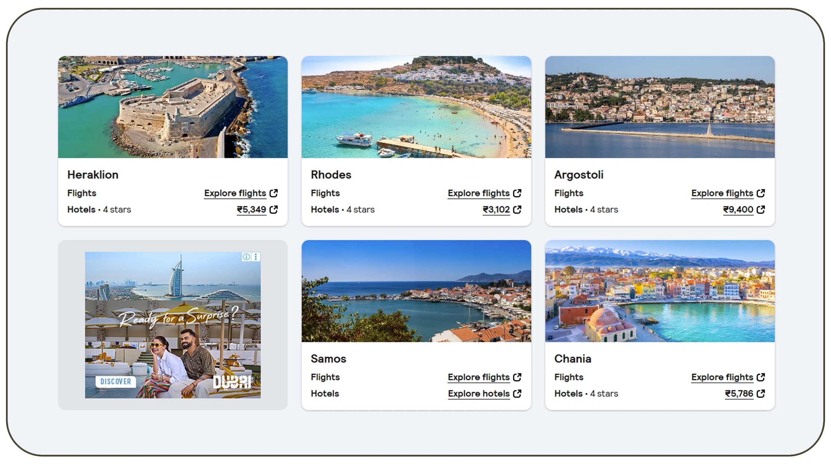Open Explore flights for Heraklion
The image size is (831, 464).
[x=235, y=193]
